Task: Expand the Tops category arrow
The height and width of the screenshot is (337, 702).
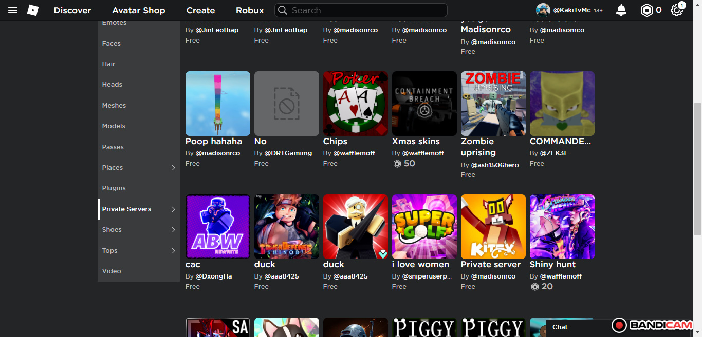Action: pyautogui.click(x=173, y=251)
